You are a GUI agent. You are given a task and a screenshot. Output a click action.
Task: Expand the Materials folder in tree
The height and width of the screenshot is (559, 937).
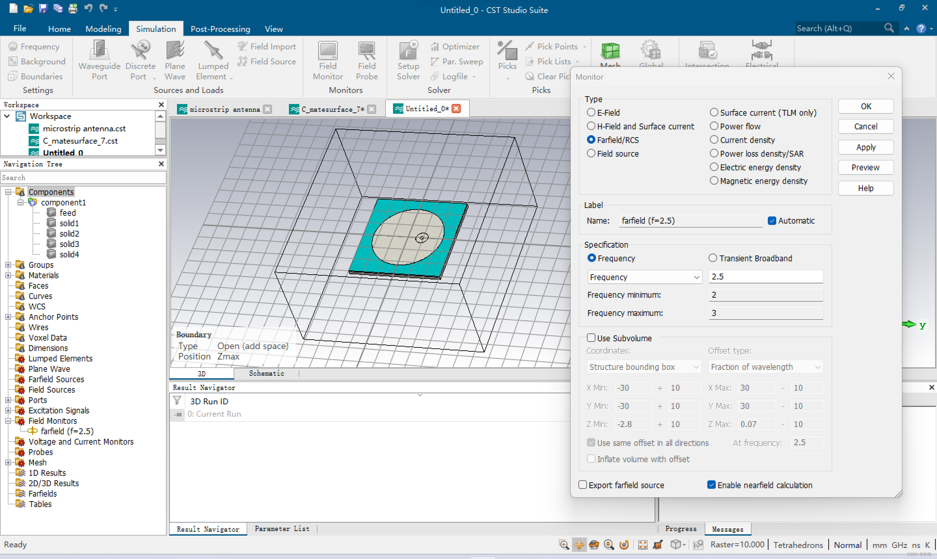pos(8,275)
